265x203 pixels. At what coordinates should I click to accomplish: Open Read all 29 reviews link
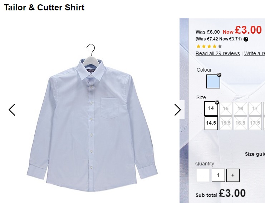pos(218,53)
